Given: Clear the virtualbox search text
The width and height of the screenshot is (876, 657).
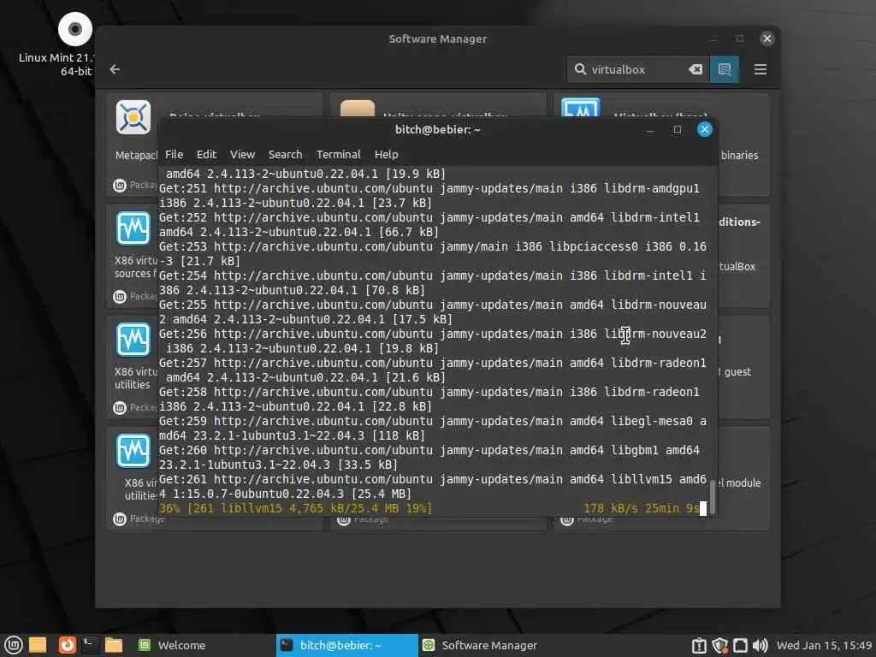Looking at the screenshot, I should coord(695,69).
